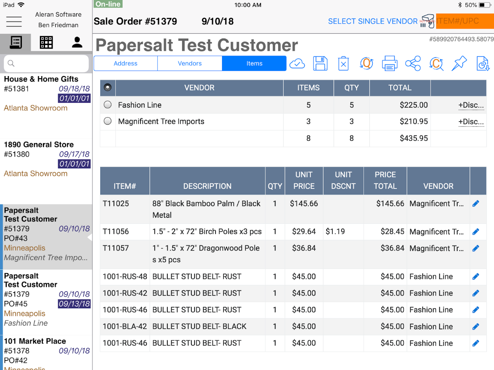Save the order with floppy disk icon
Viewport: 494px width, 370px height.
pyautogui.click(x=320, y=63)
